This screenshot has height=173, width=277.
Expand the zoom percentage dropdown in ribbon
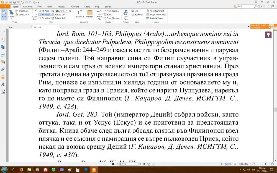point(67,11)
